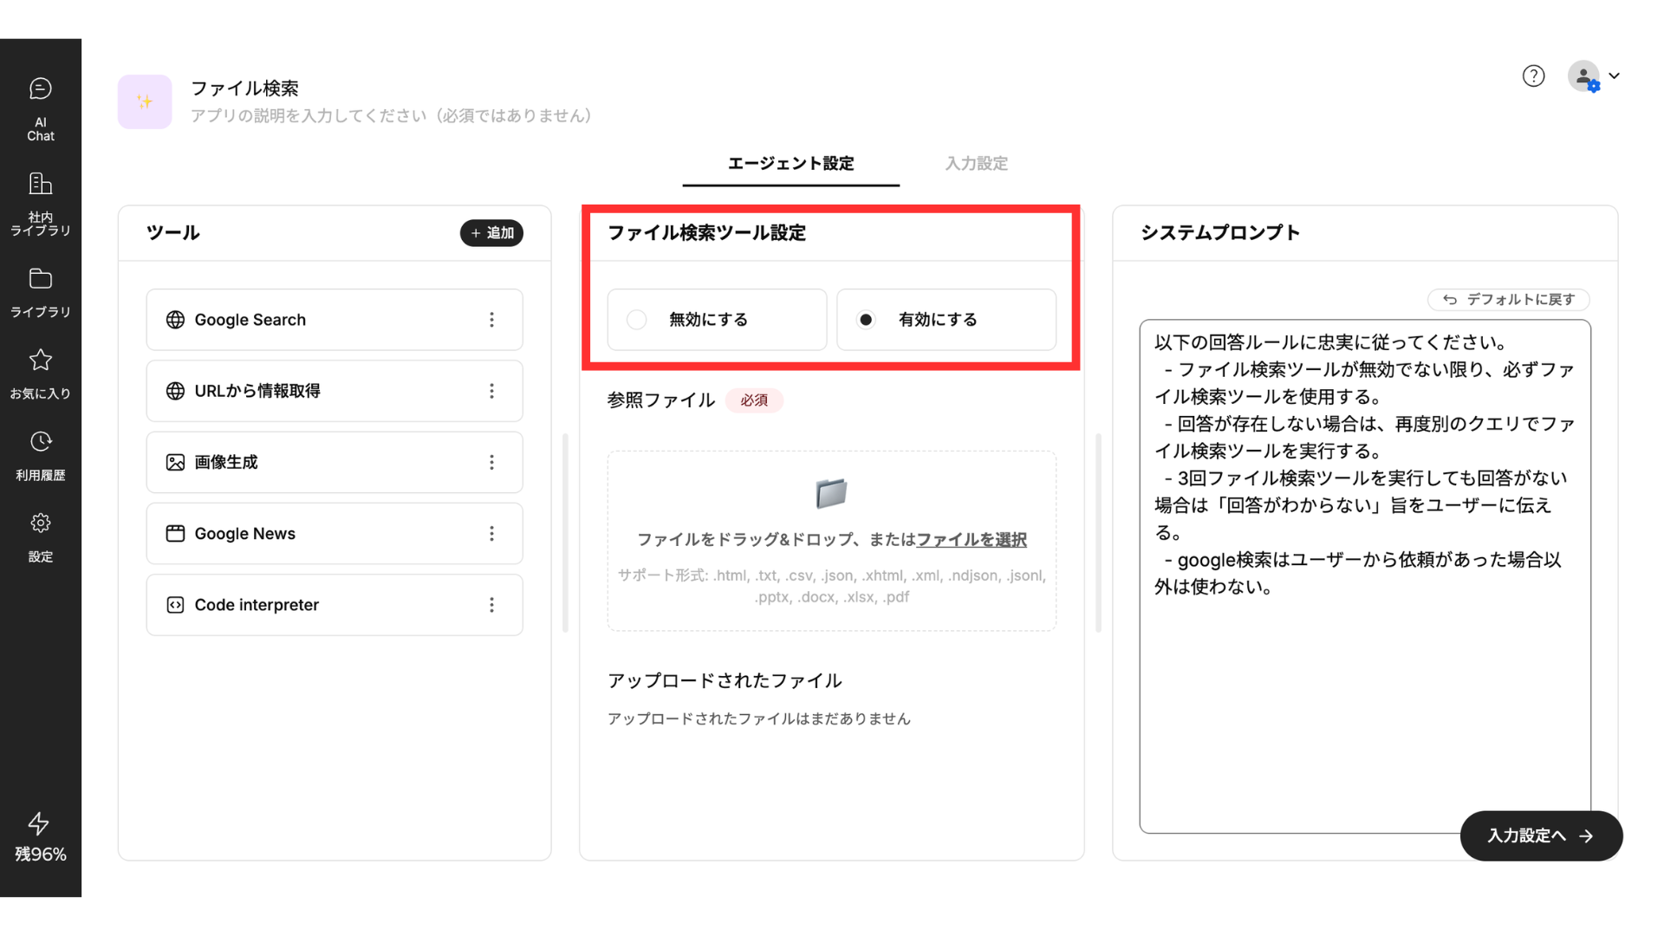Select the 無効にする radio option
This screenshot has height=936, width=1664.
click(637, 320)
